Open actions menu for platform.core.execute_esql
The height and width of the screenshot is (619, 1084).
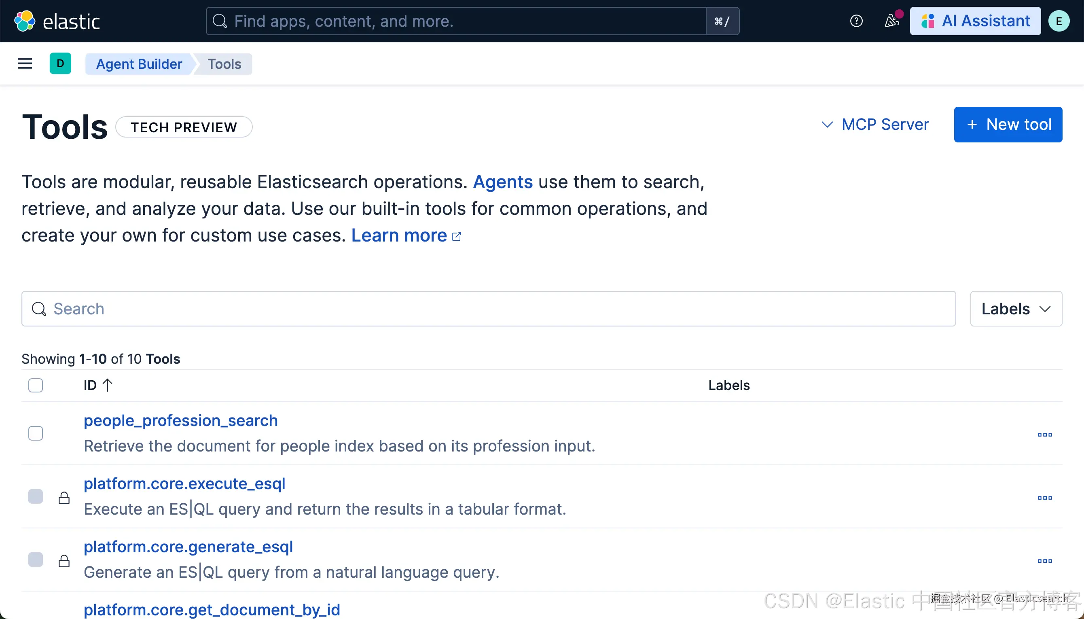pyautogui.click(x=1044, y=497)
